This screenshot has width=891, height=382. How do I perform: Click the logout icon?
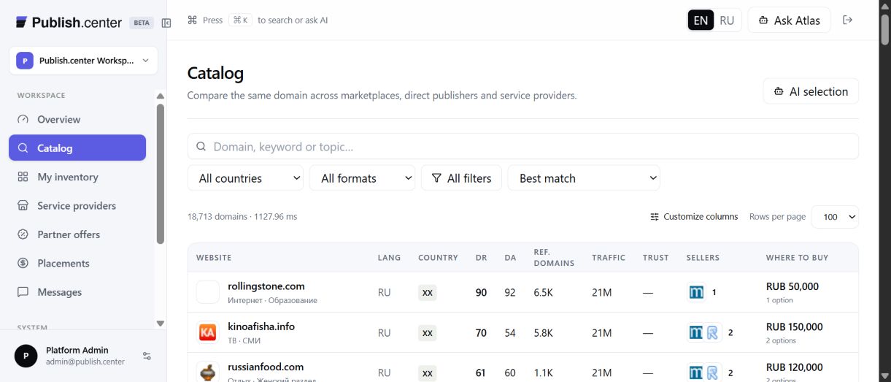coord(847,20)
